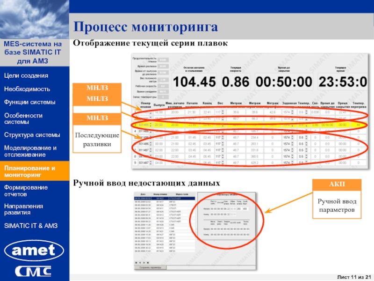Screen dimensions: 374x281
Task: Click the Запас температуры value field
Action: click(x=163, y=97)
